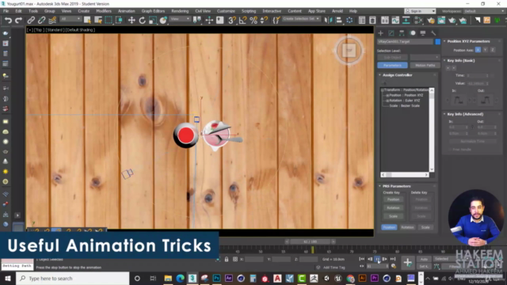
Task: Switch to the Create command panel tab
Action: (x=380, y=33)
